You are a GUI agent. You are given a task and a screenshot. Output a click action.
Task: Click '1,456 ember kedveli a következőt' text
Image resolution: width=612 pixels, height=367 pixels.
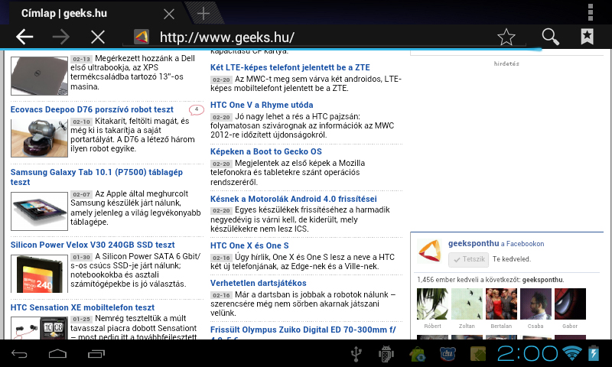pyautogui.click(x=469, y=280)
